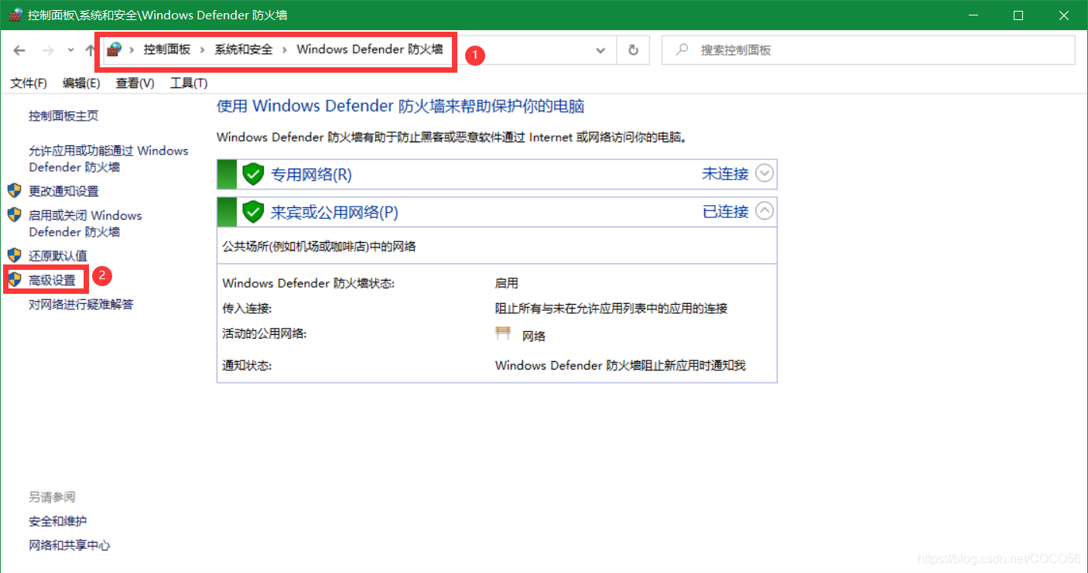
Task: Open 网络和共享中心 link
Action: [x=70, y=545]
